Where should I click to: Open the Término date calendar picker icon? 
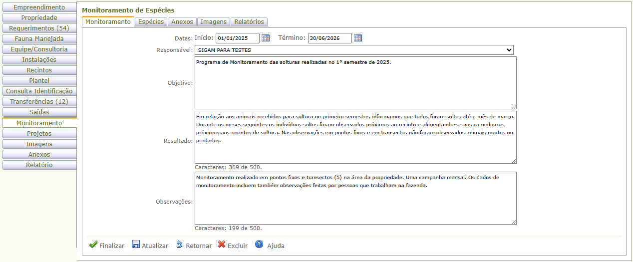pos(358,38)
